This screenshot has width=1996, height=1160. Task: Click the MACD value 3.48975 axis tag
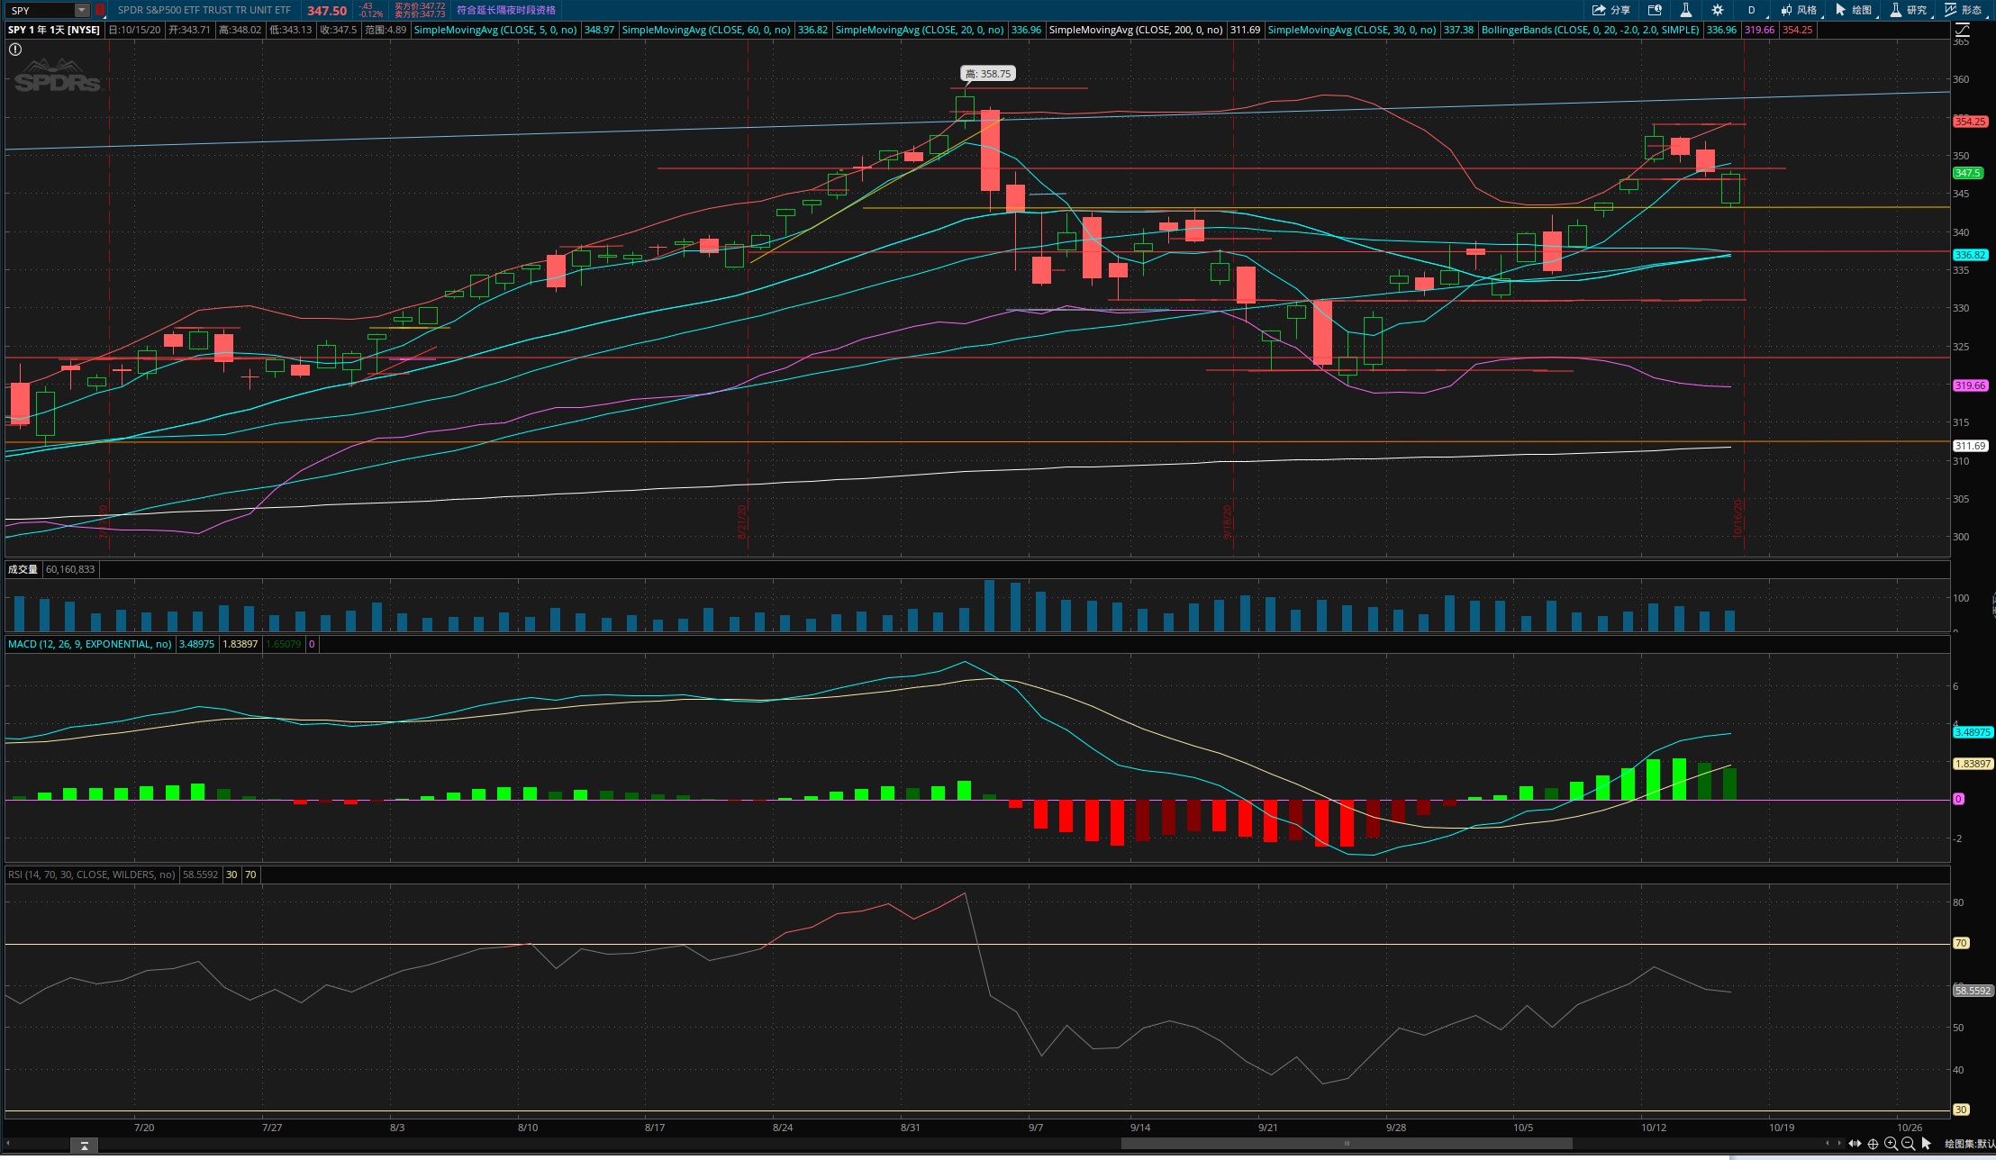click(x=1973, y=732)
